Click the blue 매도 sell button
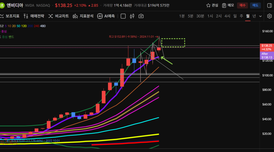Image resolution: width=274 pixels, height=152 pixels. click(255, 5)
